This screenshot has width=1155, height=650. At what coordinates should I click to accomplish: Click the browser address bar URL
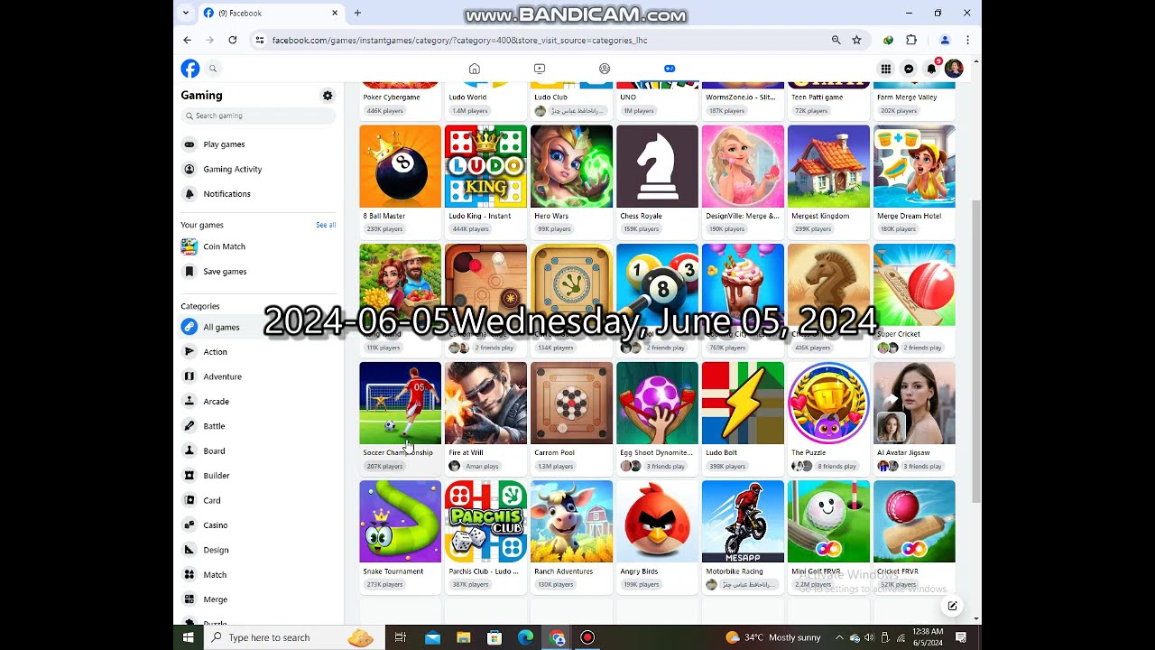coord(459,40)
